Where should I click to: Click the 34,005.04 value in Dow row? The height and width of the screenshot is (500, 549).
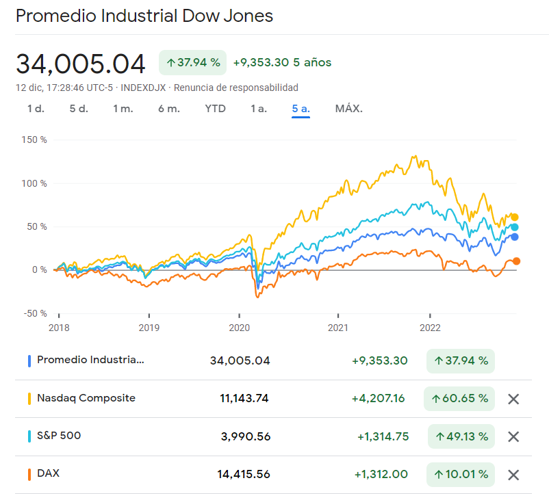pos(240,360)
